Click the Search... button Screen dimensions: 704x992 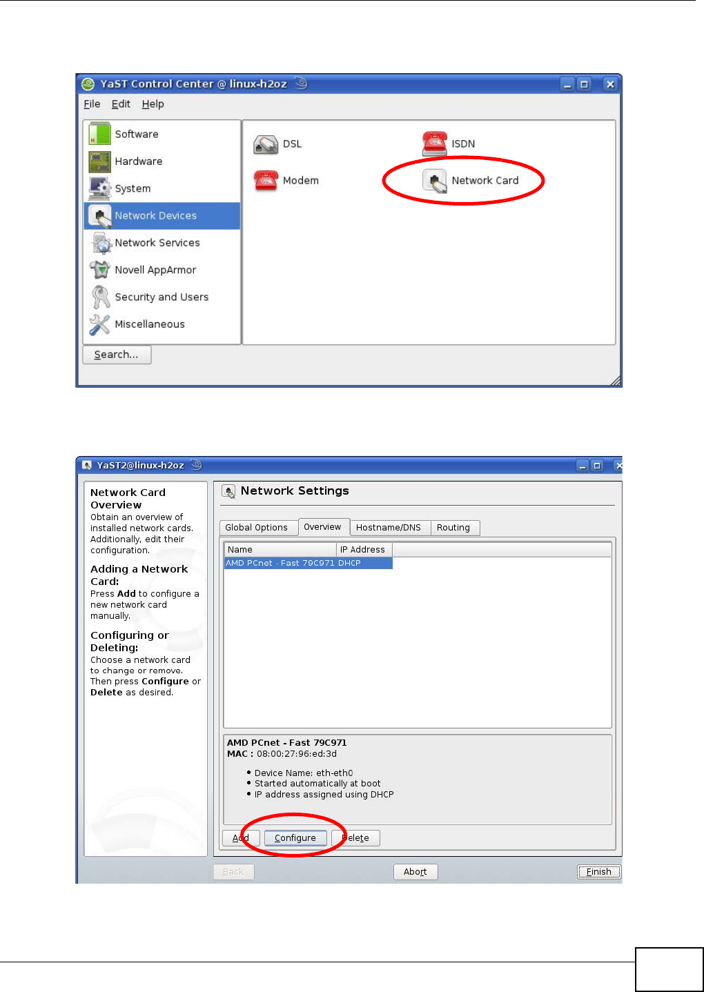point(117,355)
